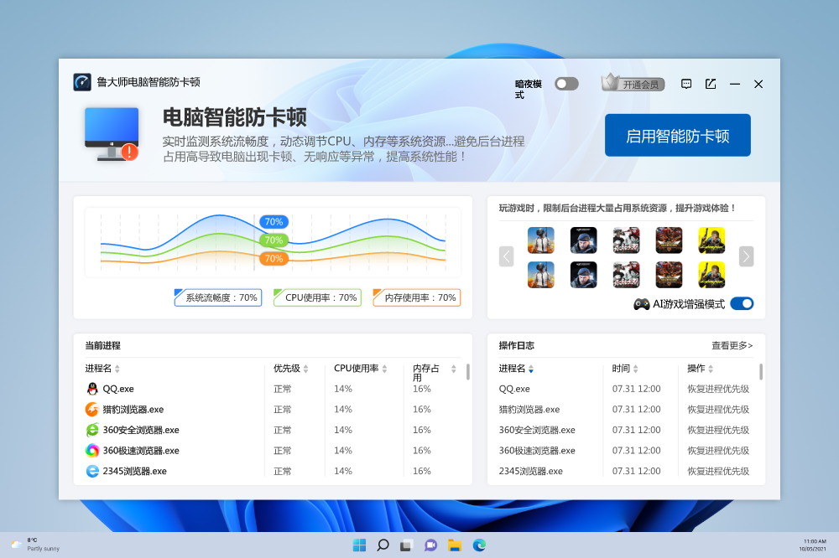839x558 pixels.
Task: Show next games with right carousel arrow
Action: point(746,256)
